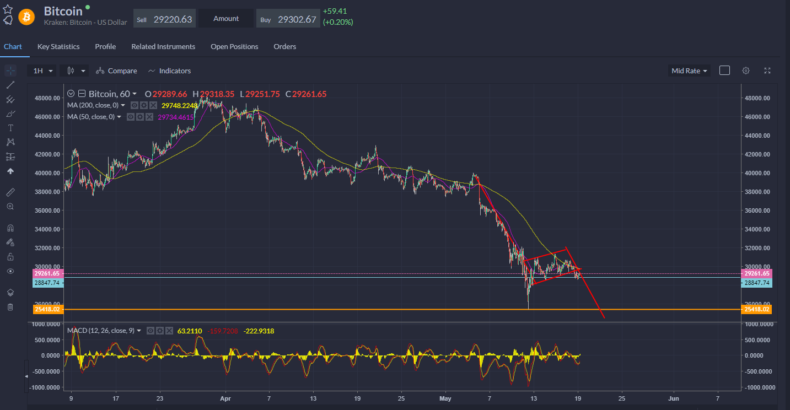Click the Sell 29220.63 button

164,19
